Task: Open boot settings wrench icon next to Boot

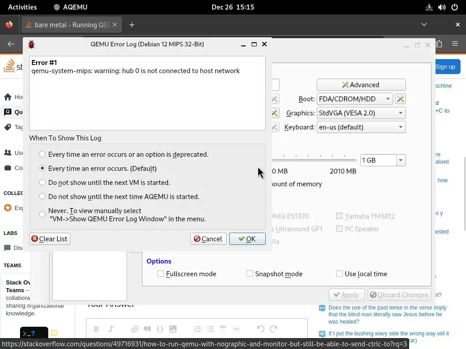Action: click(x=400, y=99)
